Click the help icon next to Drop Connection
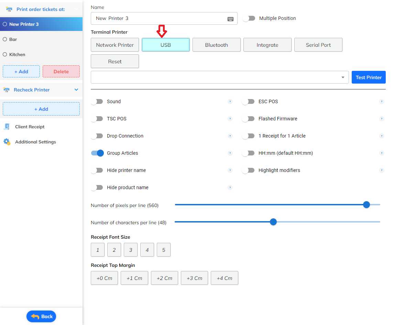The image size is (394, 325). [230, 136]
